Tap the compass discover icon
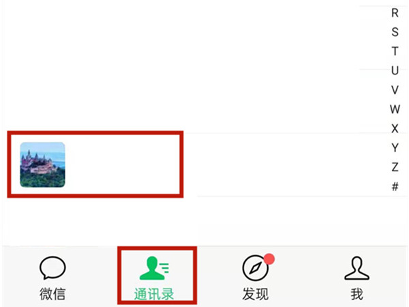The width and height of the screenshot is (409, 307). coord(256,268)
